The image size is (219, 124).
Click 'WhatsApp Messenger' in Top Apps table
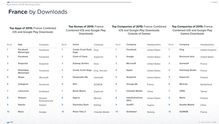(24, 72)
